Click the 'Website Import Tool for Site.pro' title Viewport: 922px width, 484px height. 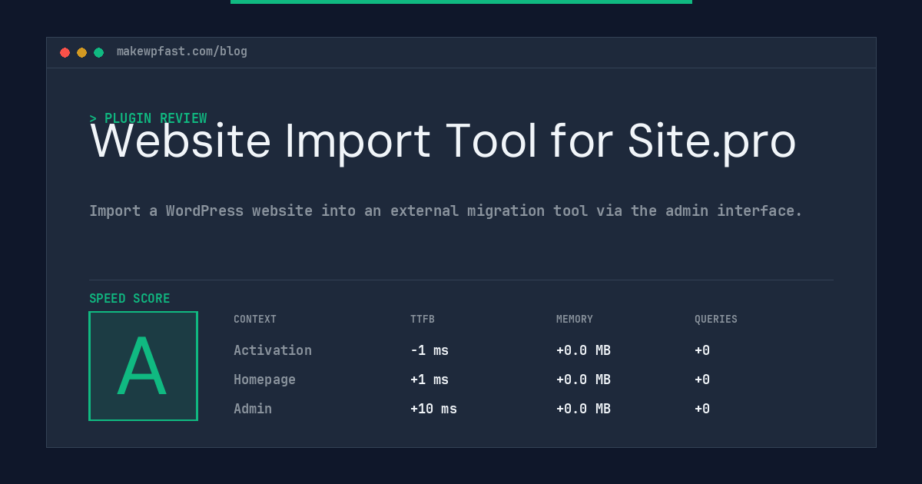pos(443,141)
